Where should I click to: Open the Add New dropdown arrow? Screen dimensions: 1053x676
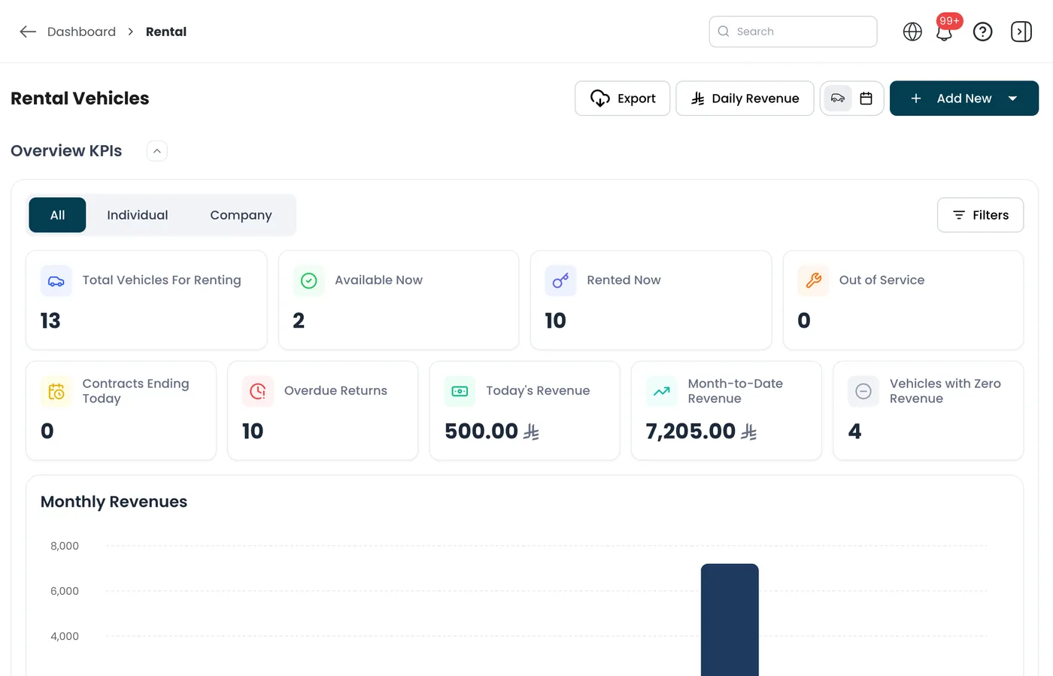[1013, 99]
